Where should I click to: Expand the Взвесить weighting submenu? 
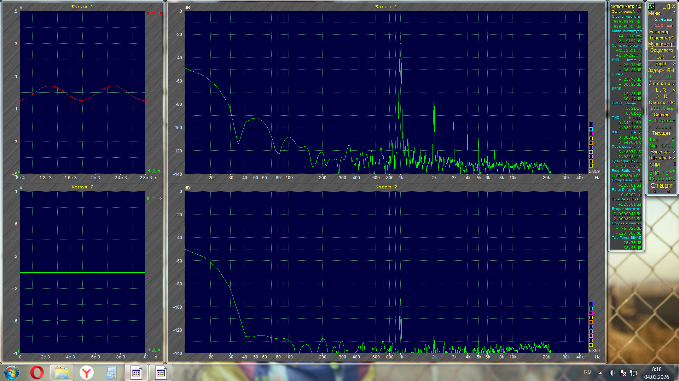[674, 152]
